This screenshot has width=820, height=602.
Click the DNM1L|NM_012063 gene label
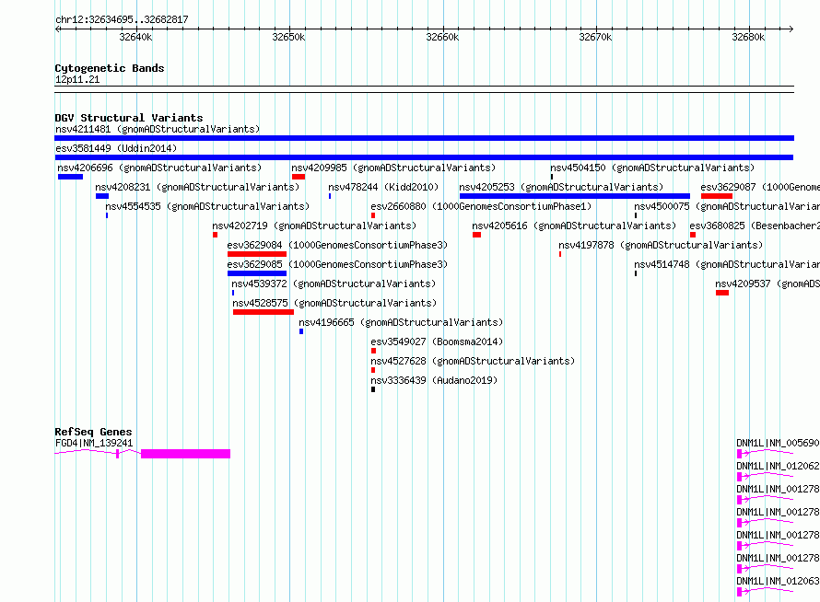tap(778, 581)
